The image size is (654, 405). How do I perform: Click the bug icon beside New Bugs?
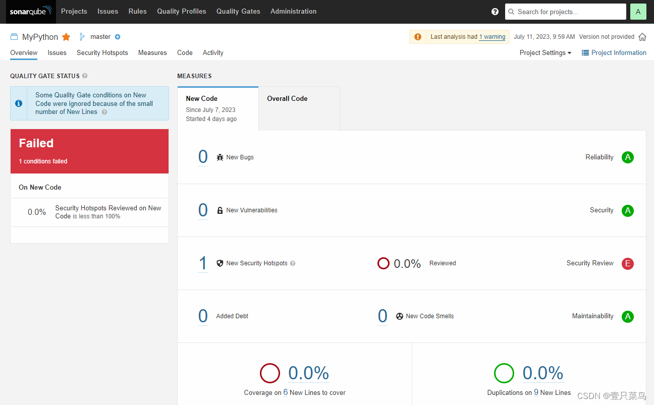point(220,157)
